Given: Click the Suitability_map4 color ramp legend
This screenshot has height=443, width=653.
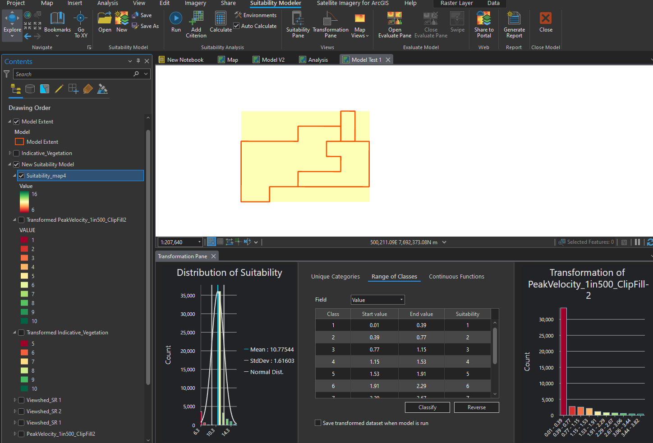Looking at the screenshot, I should tap(24, 202).
